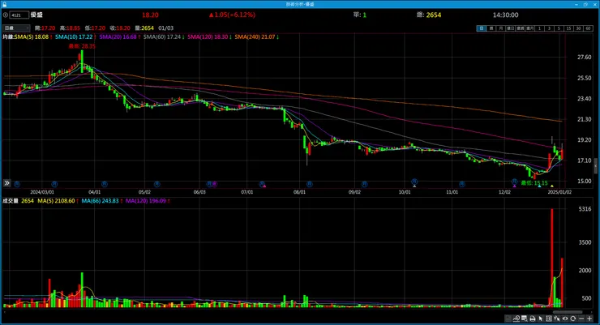Expand the double-chevron panel icon
Image resolution: width=600 pixels, height=325 pixels.
[6, 183]
